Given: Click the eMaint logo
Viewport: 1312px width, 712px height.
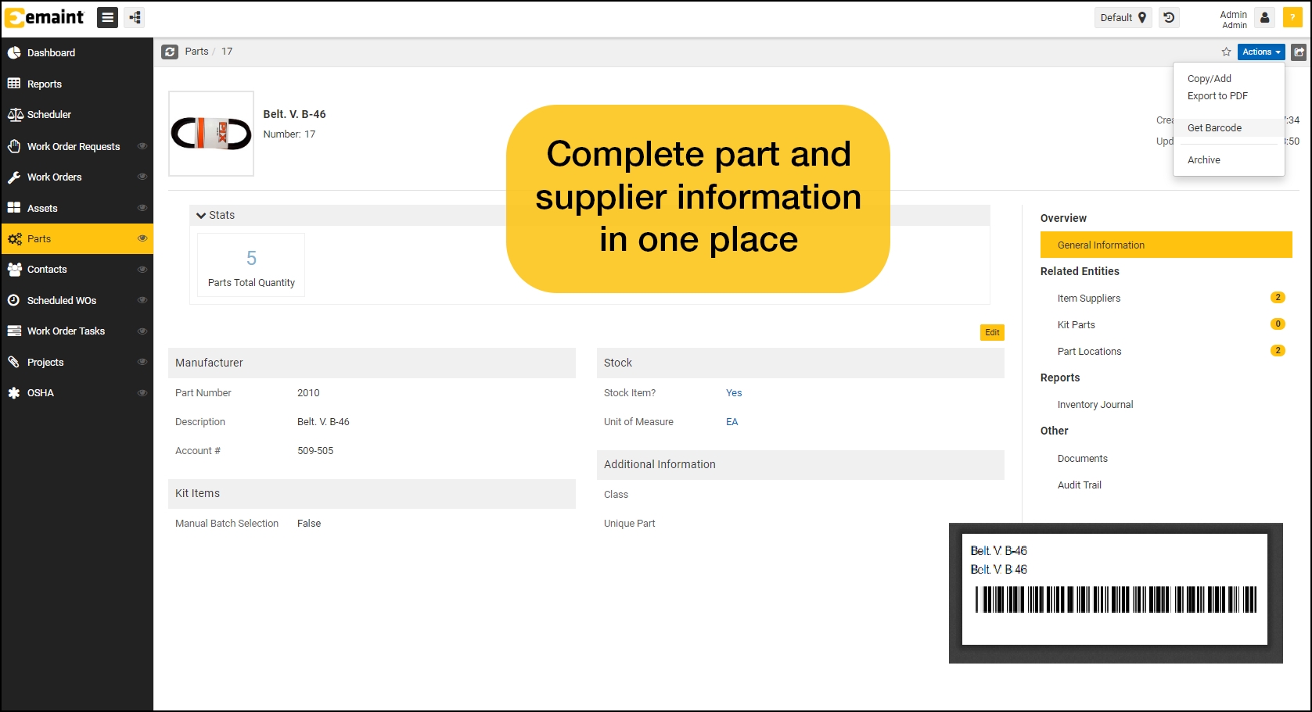Looking at the screenshot, I should [45, 17].
